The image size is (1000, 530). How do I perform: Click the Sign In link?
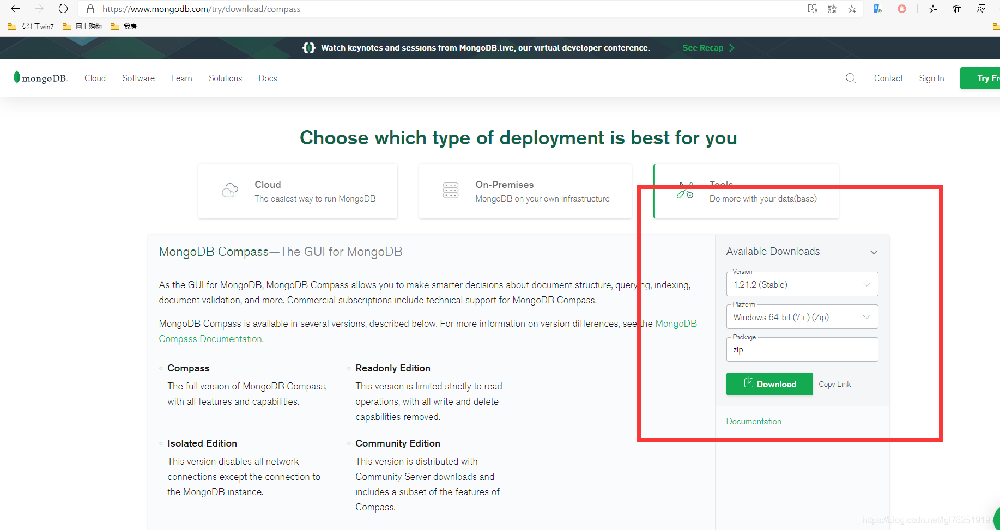(x=931, y=78)
